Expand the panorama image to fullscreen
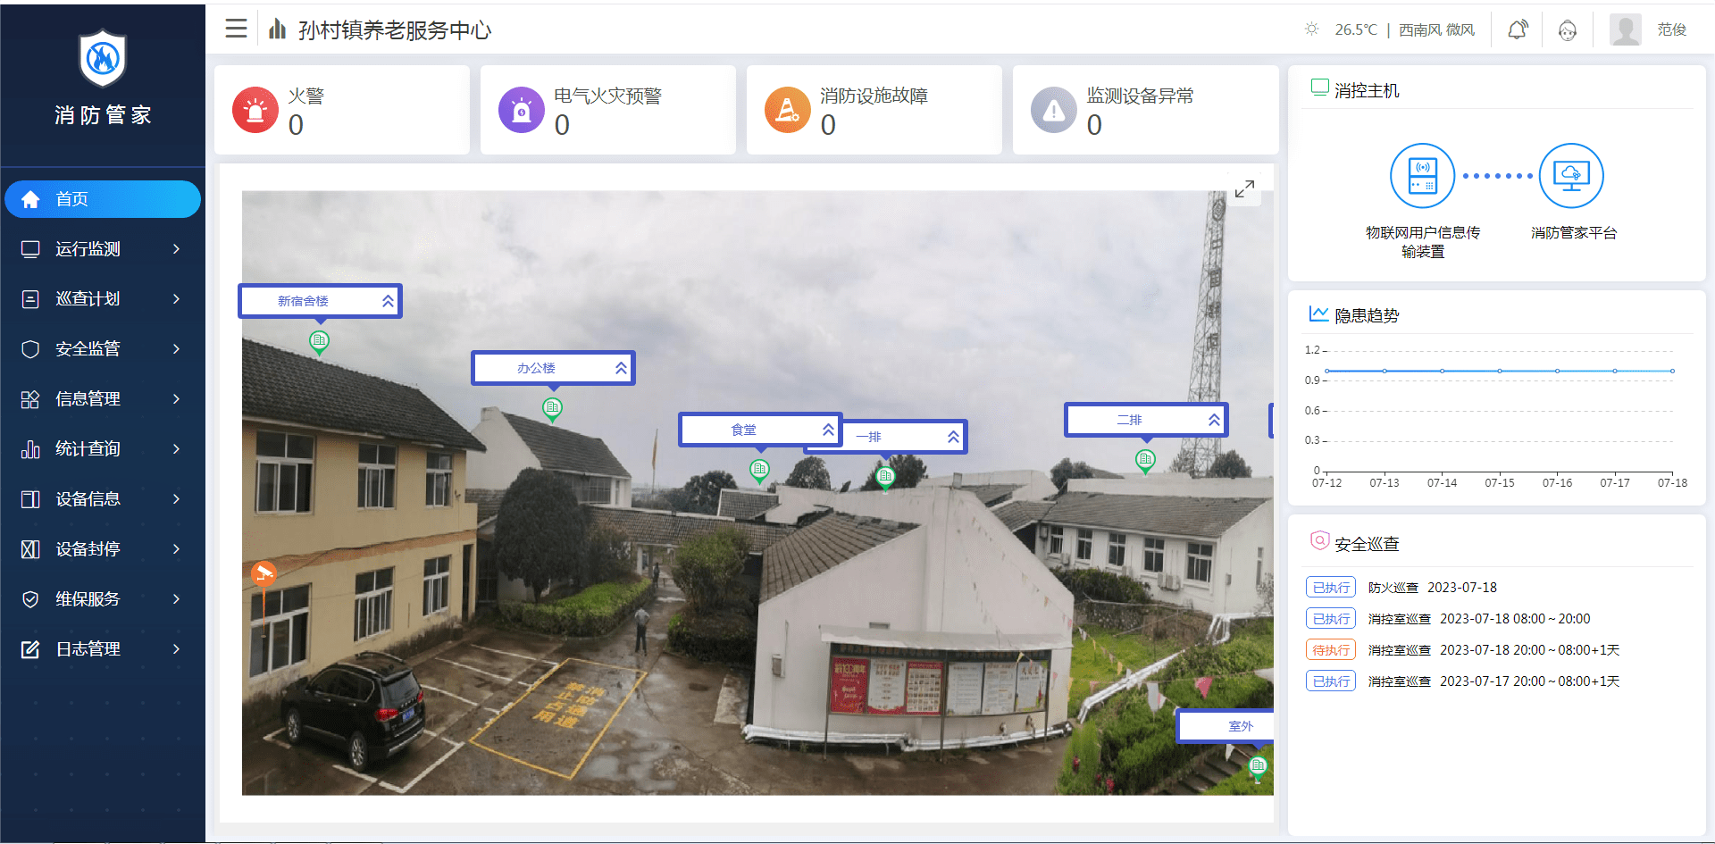The height and width of the screenshot is (844, 1715). coord(1244,189)
